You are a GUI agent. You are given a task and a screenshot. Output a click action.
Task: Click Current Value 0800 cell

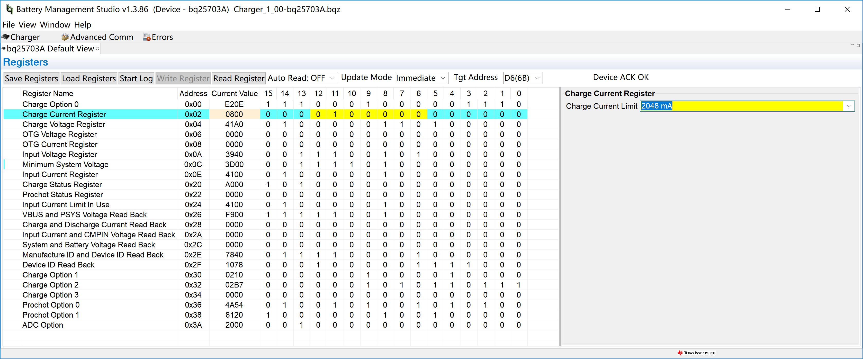234,114
